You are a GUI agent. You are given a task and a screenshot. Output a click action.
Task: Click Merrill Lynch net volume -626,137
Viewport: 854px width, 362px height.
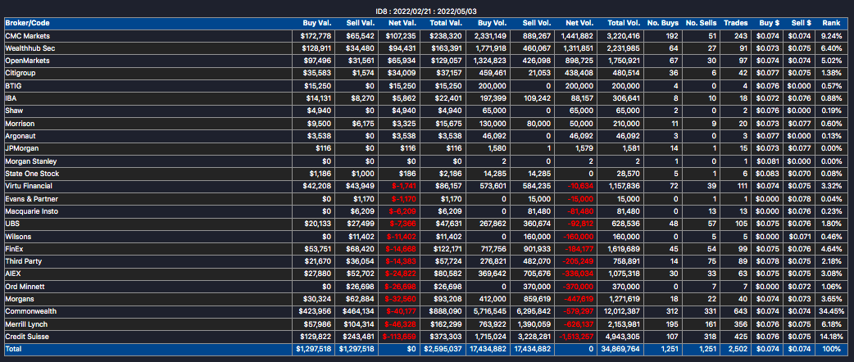coord(579,324)
